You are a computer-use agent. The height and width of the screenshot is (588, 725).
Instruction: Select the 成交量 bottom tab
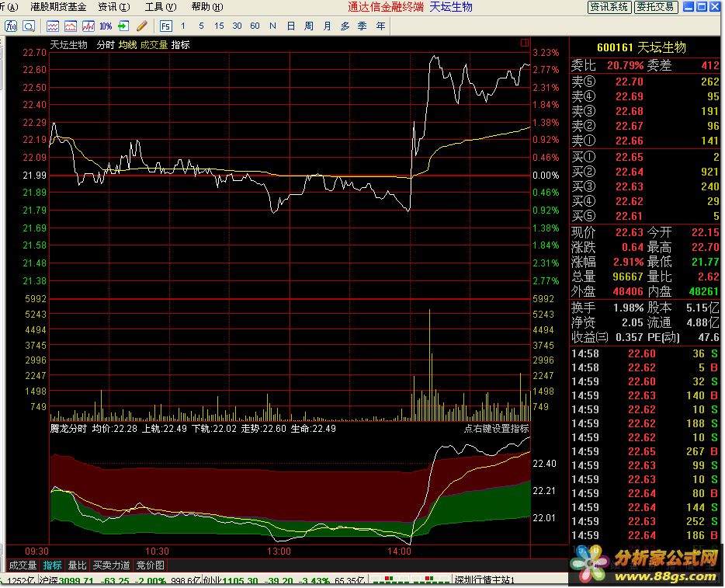pyautogui.click(x=23, y=565)
